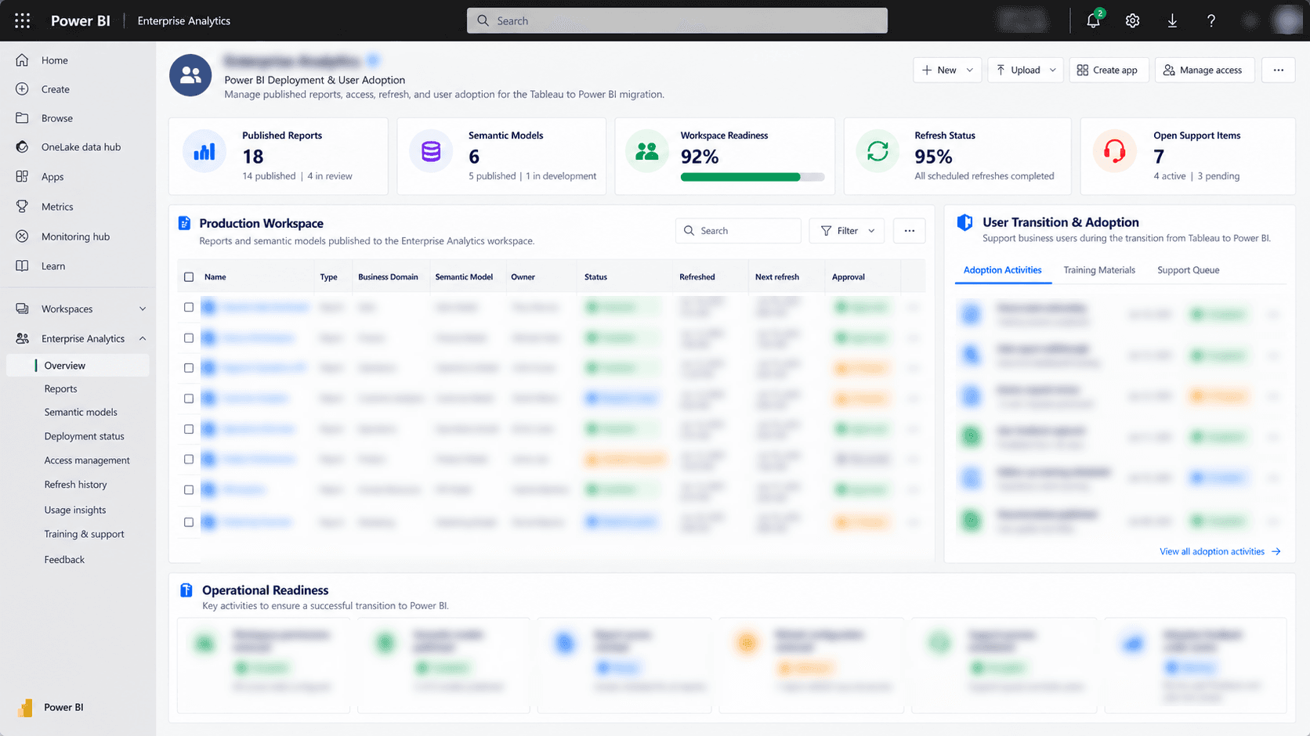Switch to the Support Queue tab
This screenshot has width=1310, height=736.
coord(1189,270)
